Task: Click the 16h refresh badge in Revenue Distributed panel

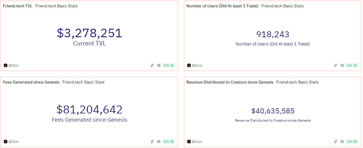Action: tap(352, 142)
